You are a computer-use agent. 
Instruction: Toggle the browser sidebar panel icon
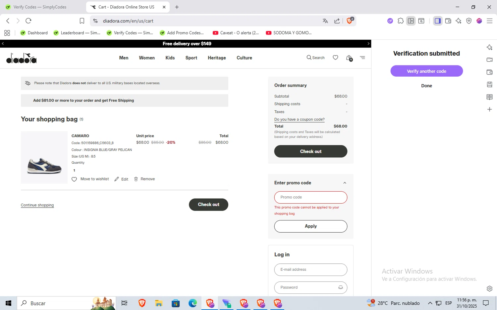438,21
